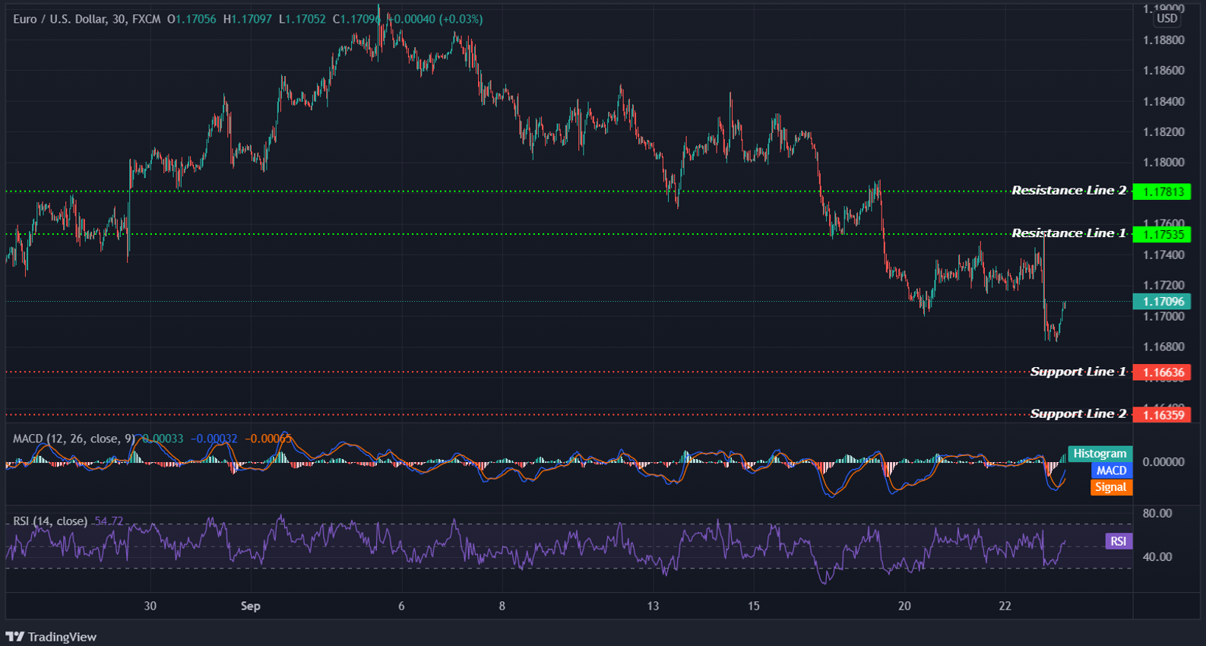Screen dimensions: 1206x646
Task: Click the 13 date label on the time axis
Action: coord(653,606)
